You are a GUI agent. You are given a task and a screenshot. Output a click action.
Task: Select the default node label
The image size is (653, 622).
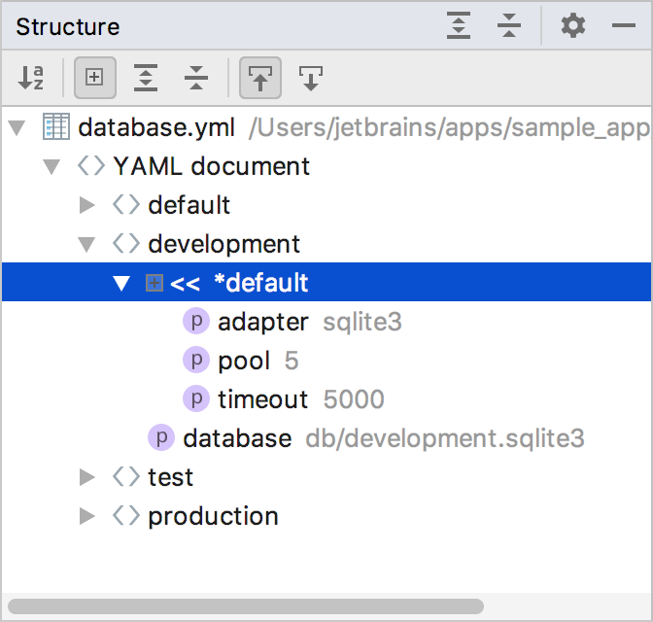189,205
